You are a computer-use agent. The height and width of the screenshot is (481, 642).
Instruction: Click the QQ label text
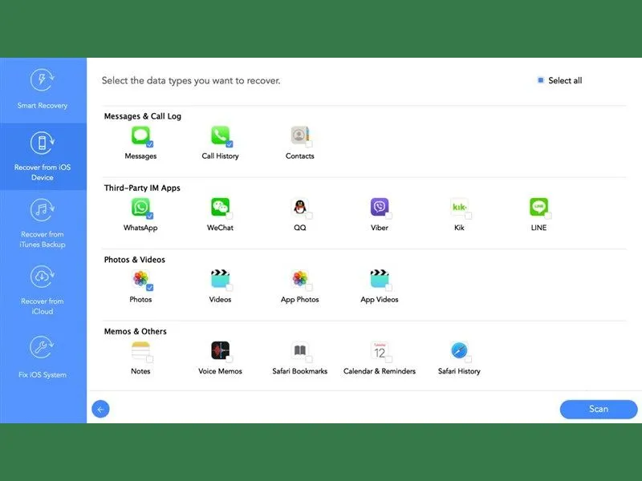point(299,228)
